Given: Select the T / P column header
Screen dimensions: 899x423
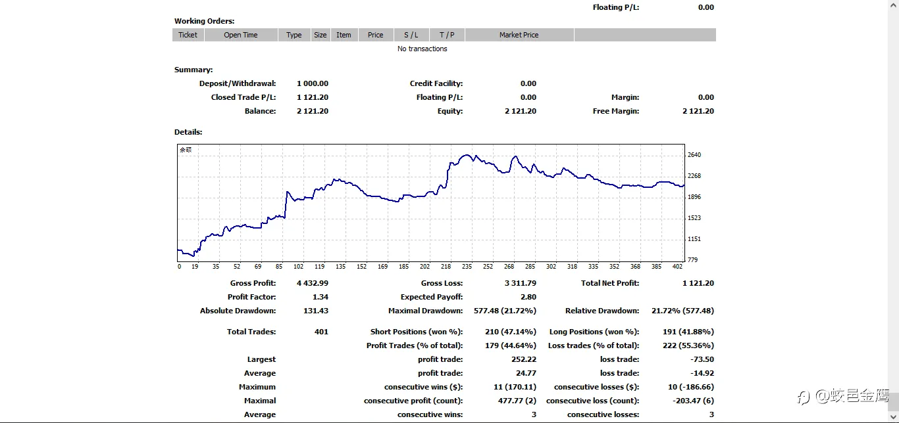Looking at the screenshot, I should [447, 35].
